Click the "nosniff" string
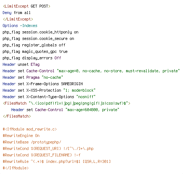The width and height of the screenshot is (183, 174). (86, 97)
